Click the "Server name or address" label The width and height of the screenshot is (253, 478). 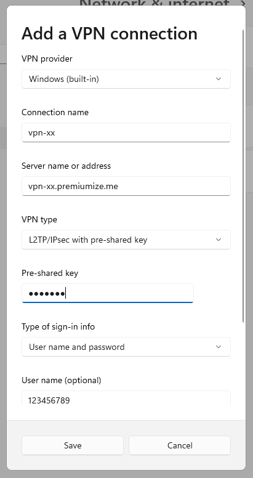pyautogui.click(x=66, y=166)
